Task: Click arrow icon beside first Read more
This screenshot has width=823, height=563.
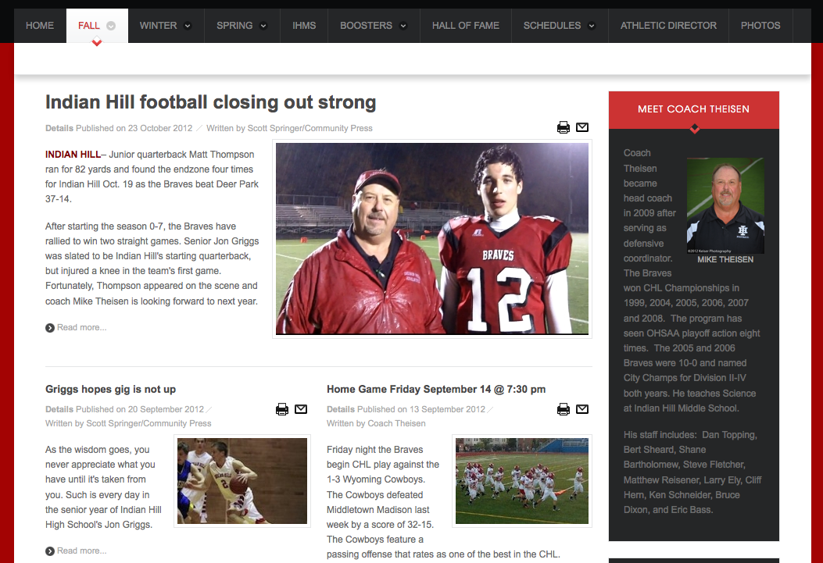Action: (50, 328)
